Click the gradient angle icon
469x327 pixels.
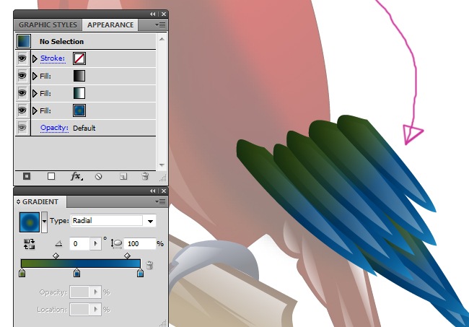click(58, 244)
